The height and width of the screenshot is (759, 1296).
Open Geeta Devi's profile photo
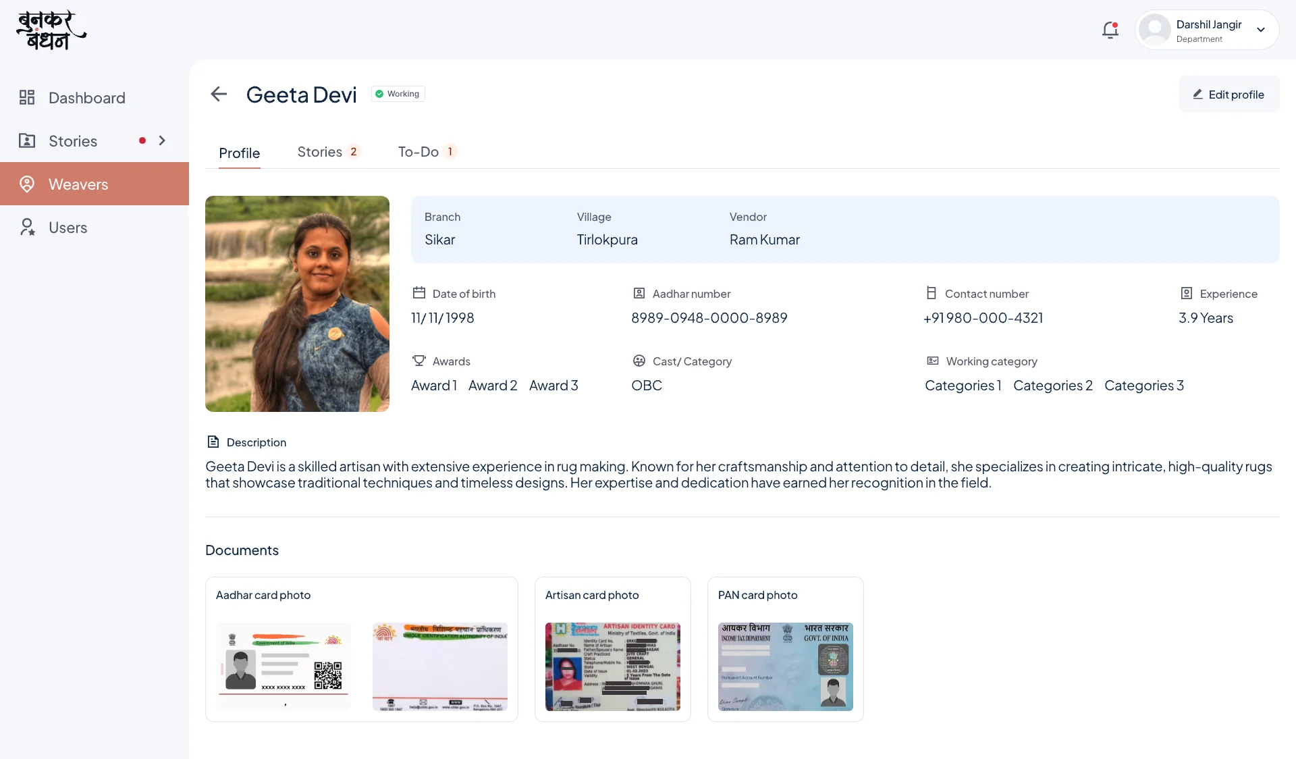point(297,304)
